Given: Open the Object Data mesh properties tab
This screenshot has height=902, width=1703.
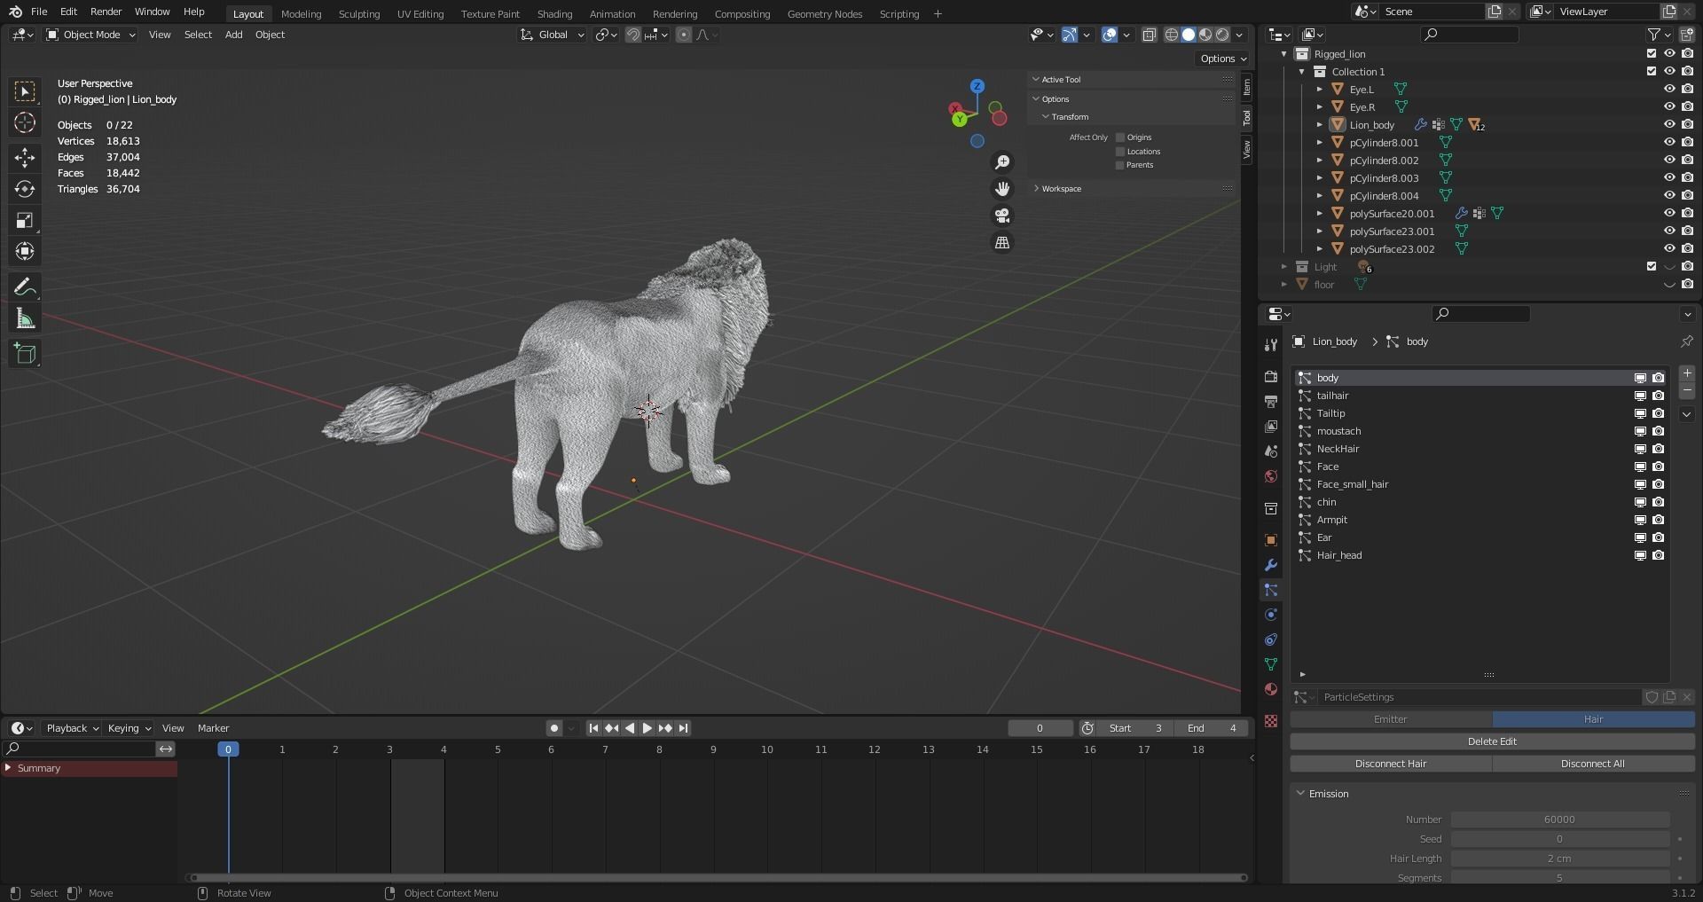Looking at the screenshot, I should click(1270, 664).
